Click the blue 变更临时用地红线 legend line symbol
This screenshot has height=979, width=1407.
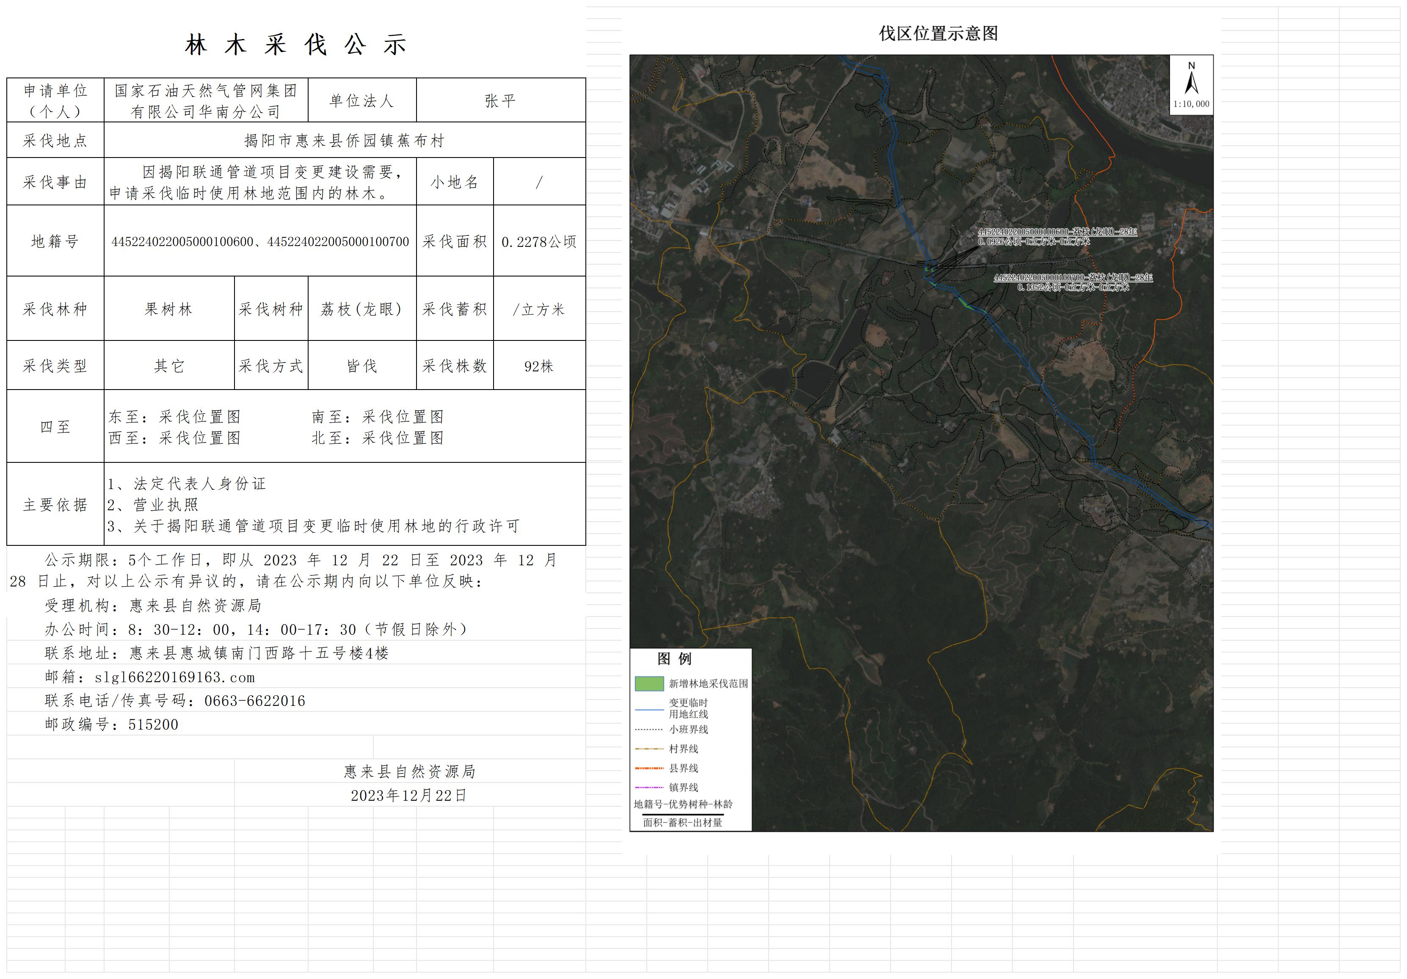[x=649, y=709]
